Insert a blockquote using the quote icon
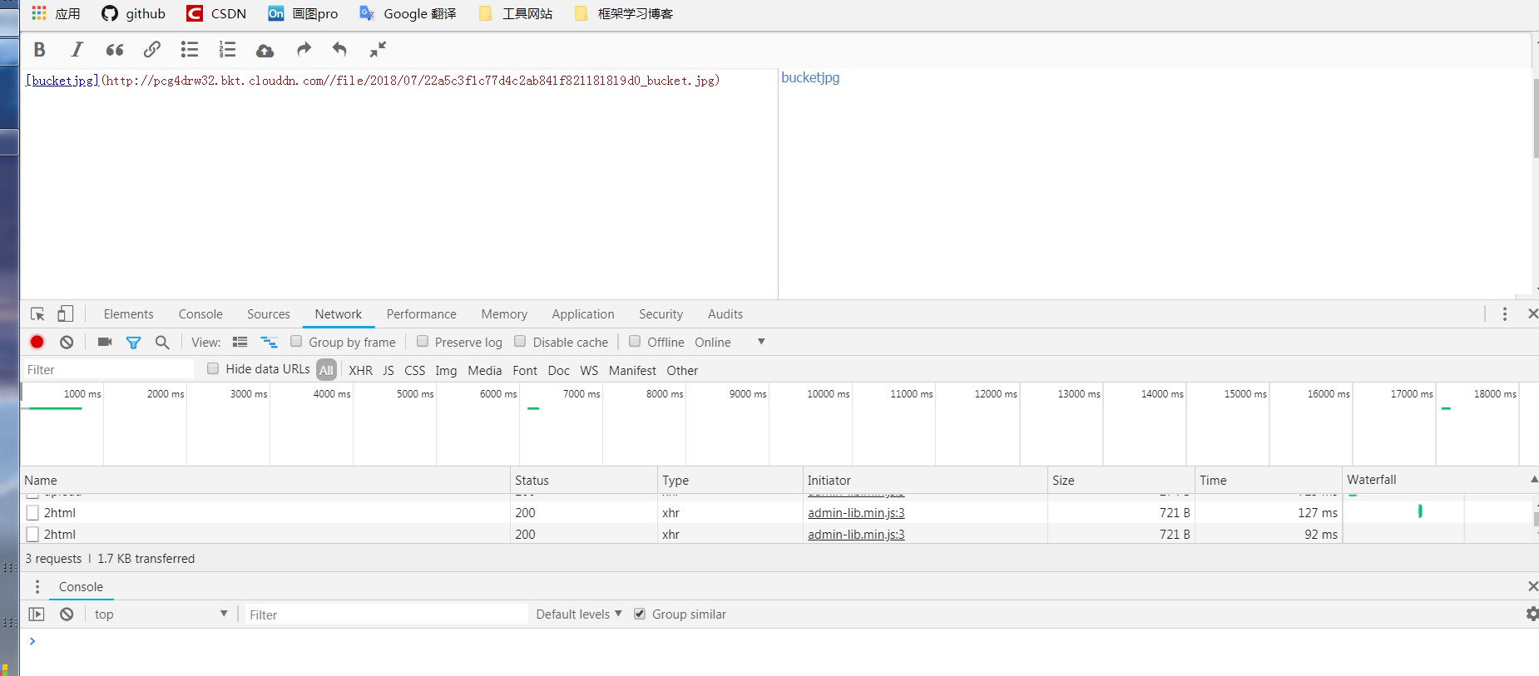The width and height of the screenshot is (1539, 676). tap(115, 50)
